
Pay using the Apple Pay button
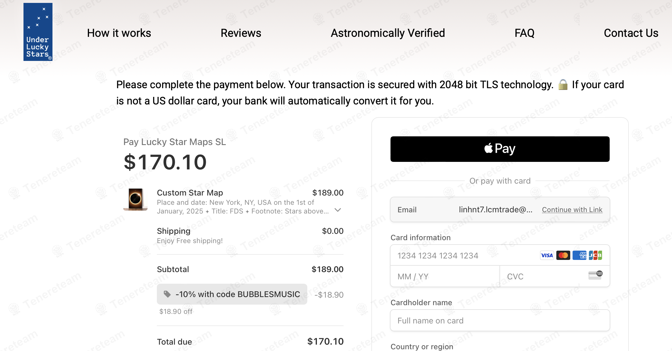(x=500, y=149)
